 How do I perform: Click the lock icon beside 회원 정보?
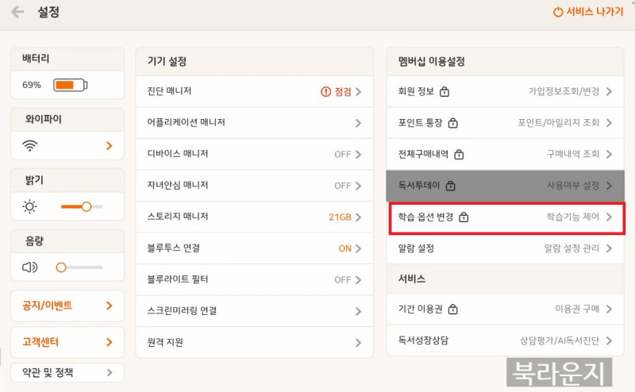click(x=444, y=92)
